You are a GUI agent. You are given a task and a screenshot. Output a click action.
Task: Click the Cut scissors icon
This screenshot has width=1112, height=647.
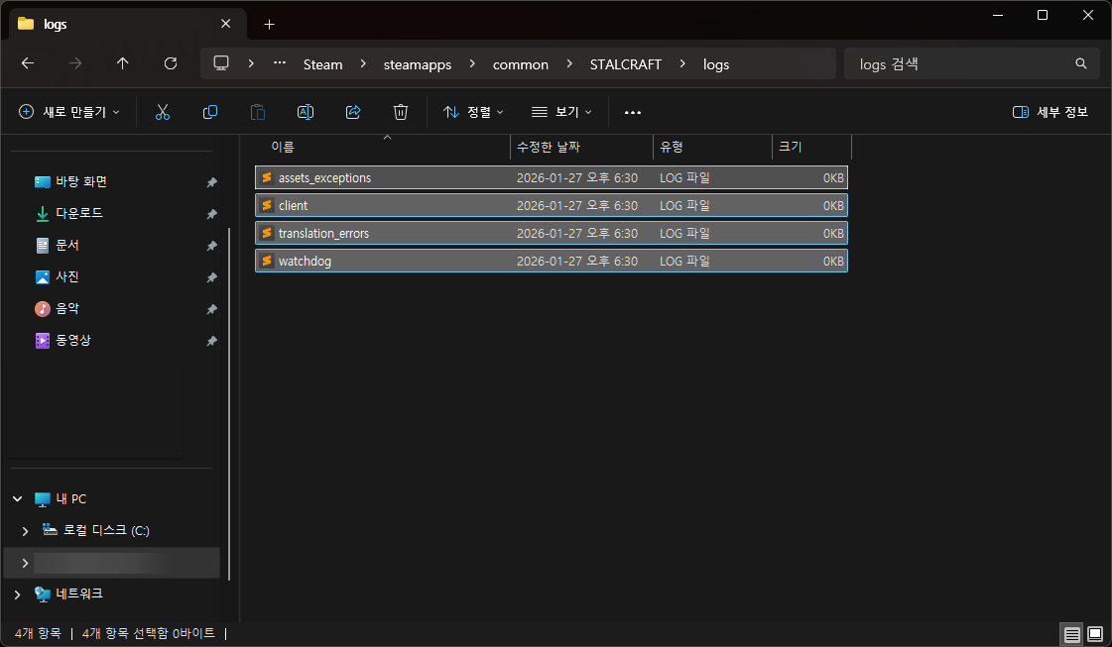click(163, 112)
